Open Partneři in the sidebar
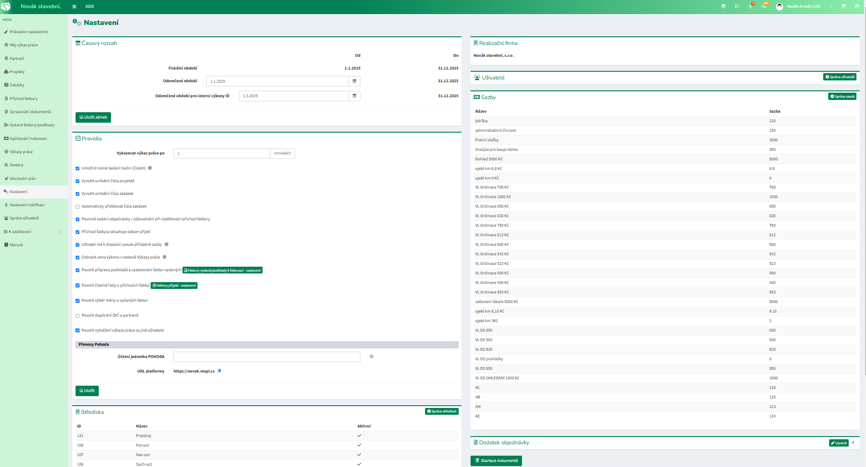Viewport: 866px width, 467px height. coord(34,59)
